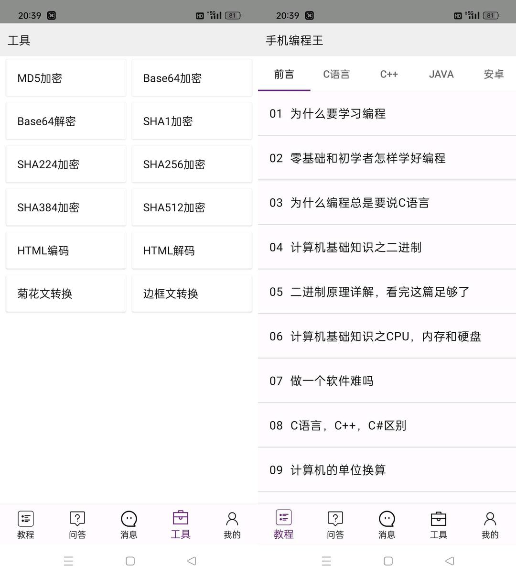Read lesson 05 二进制原理详解
This screenshot has height=577, width=516.
pyautogui.click(x=386, y=292)
